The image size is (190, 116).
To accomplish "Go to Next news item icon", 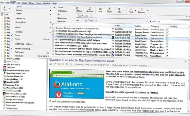I will pyautogui.click(x=131, y=9).
